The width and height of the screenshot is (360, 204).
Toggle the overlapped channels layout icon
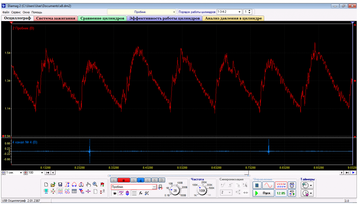(67, 191)
